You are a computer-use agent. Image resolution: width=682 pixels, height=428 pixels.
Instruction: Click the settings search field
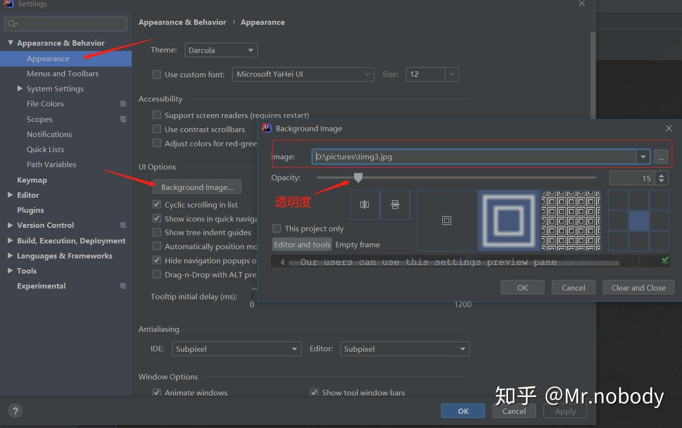(66, 23)
